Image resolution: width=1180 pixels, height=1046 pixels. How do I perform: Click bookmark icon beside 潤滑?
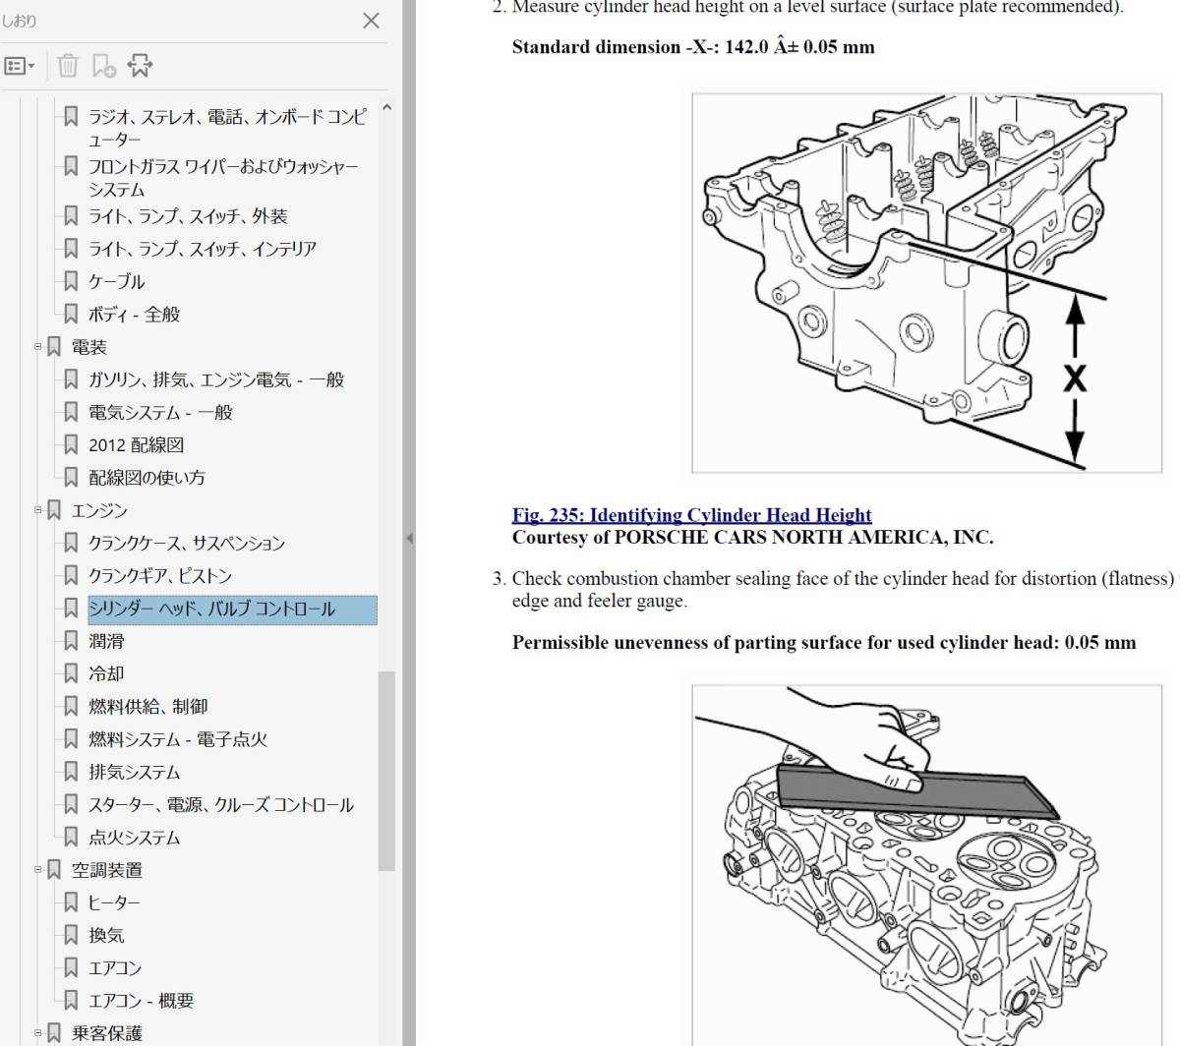71,641
